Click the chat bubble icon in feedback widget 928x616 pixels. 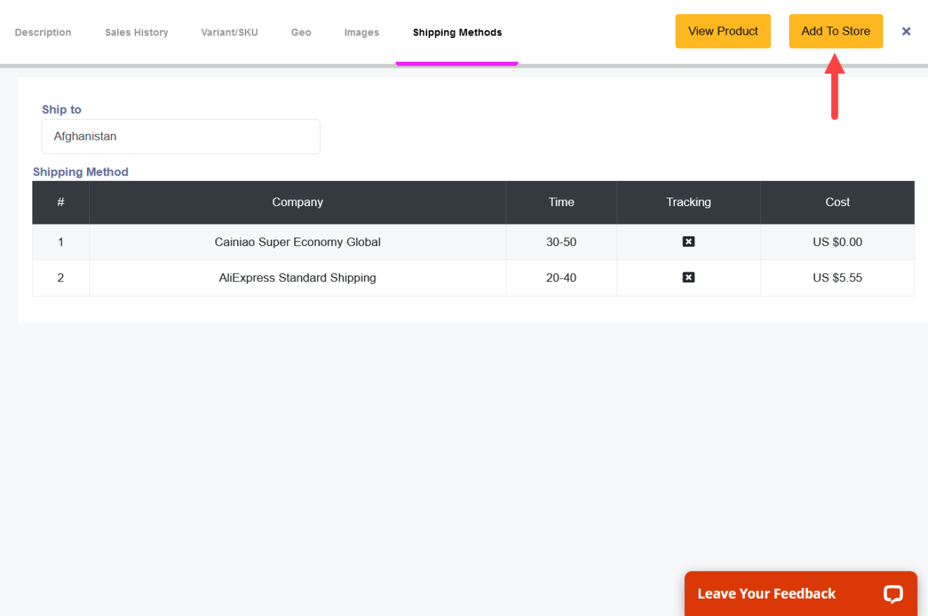click(893, 593)
